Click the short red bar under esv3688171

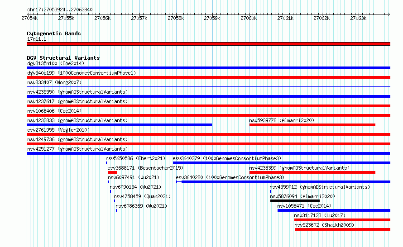point(113,172)
